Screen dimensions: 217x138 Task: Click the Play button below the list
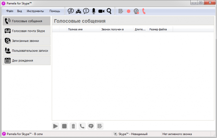(x=56, y=126)
